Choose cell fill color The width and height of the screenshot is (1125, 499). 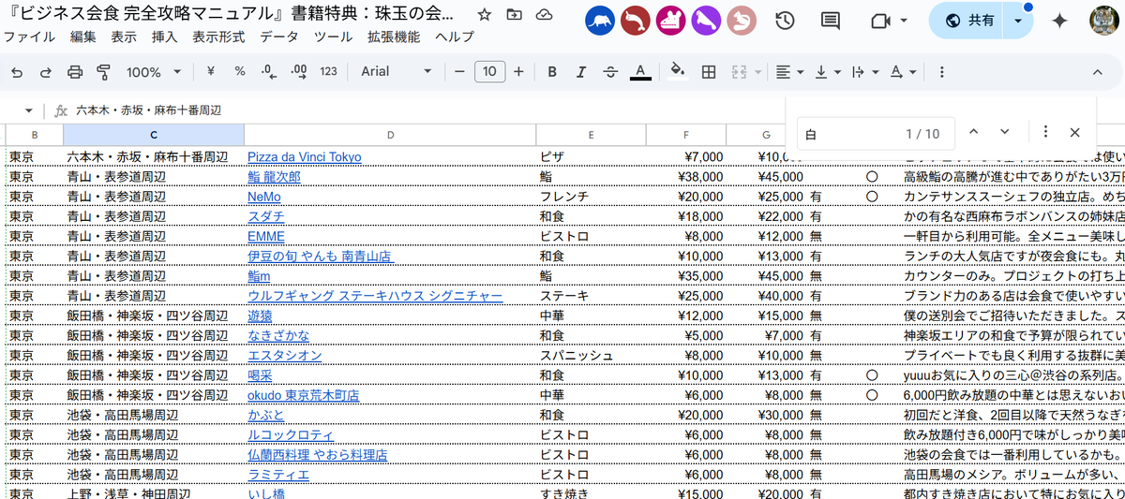pos(679,72)
